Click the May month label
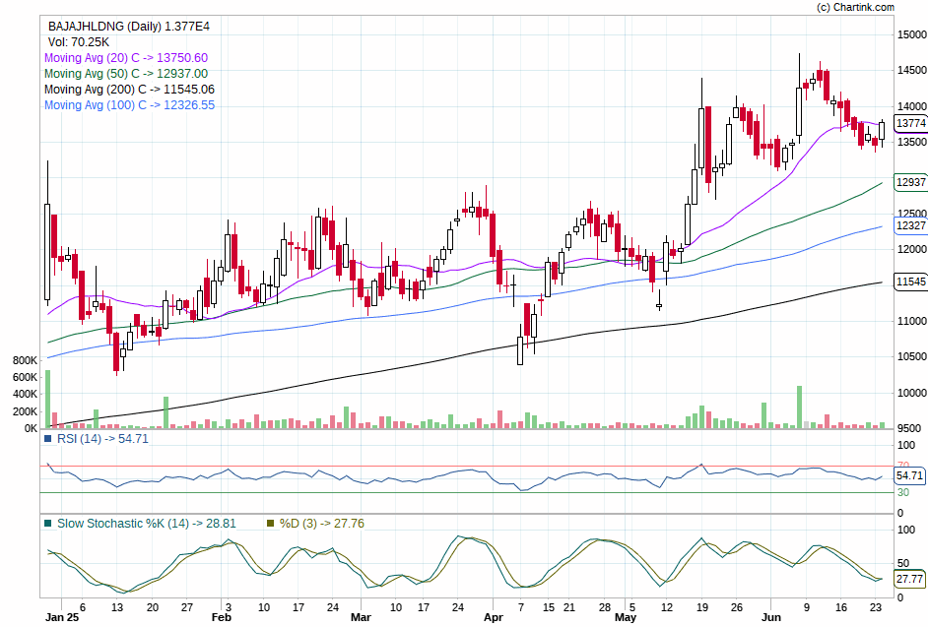This screenshot has width=928, height=627. pos(626,617)
